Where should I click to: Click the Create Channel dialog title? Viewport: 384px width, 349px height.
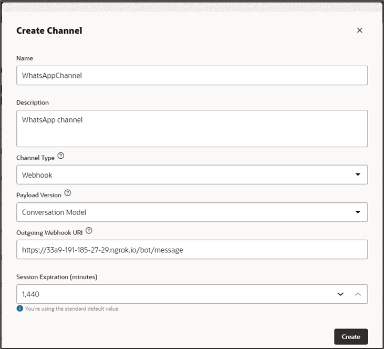point(49,30)
